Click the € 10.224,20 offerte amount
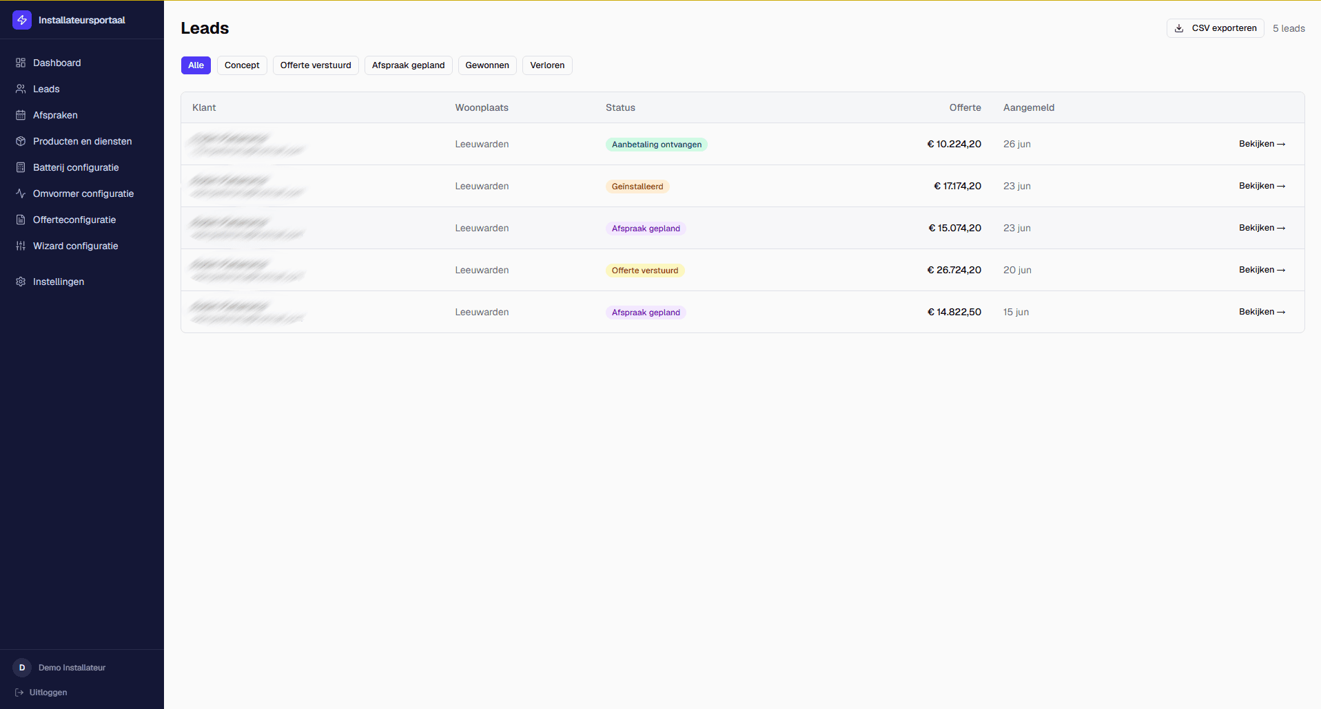 (954, 144)
